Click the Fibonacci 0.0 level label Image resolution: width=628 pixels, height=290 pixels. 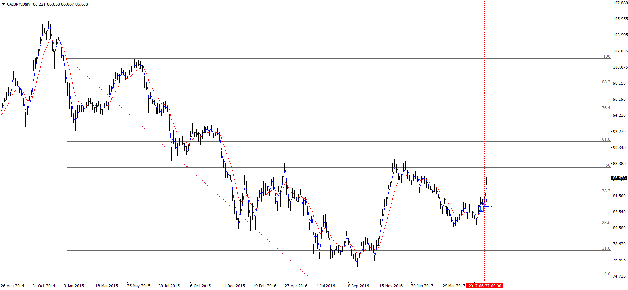[x=607, y=274]
